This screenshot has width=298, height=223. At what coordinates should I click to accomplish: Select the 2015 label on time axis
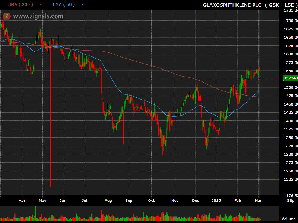(216, 200)
